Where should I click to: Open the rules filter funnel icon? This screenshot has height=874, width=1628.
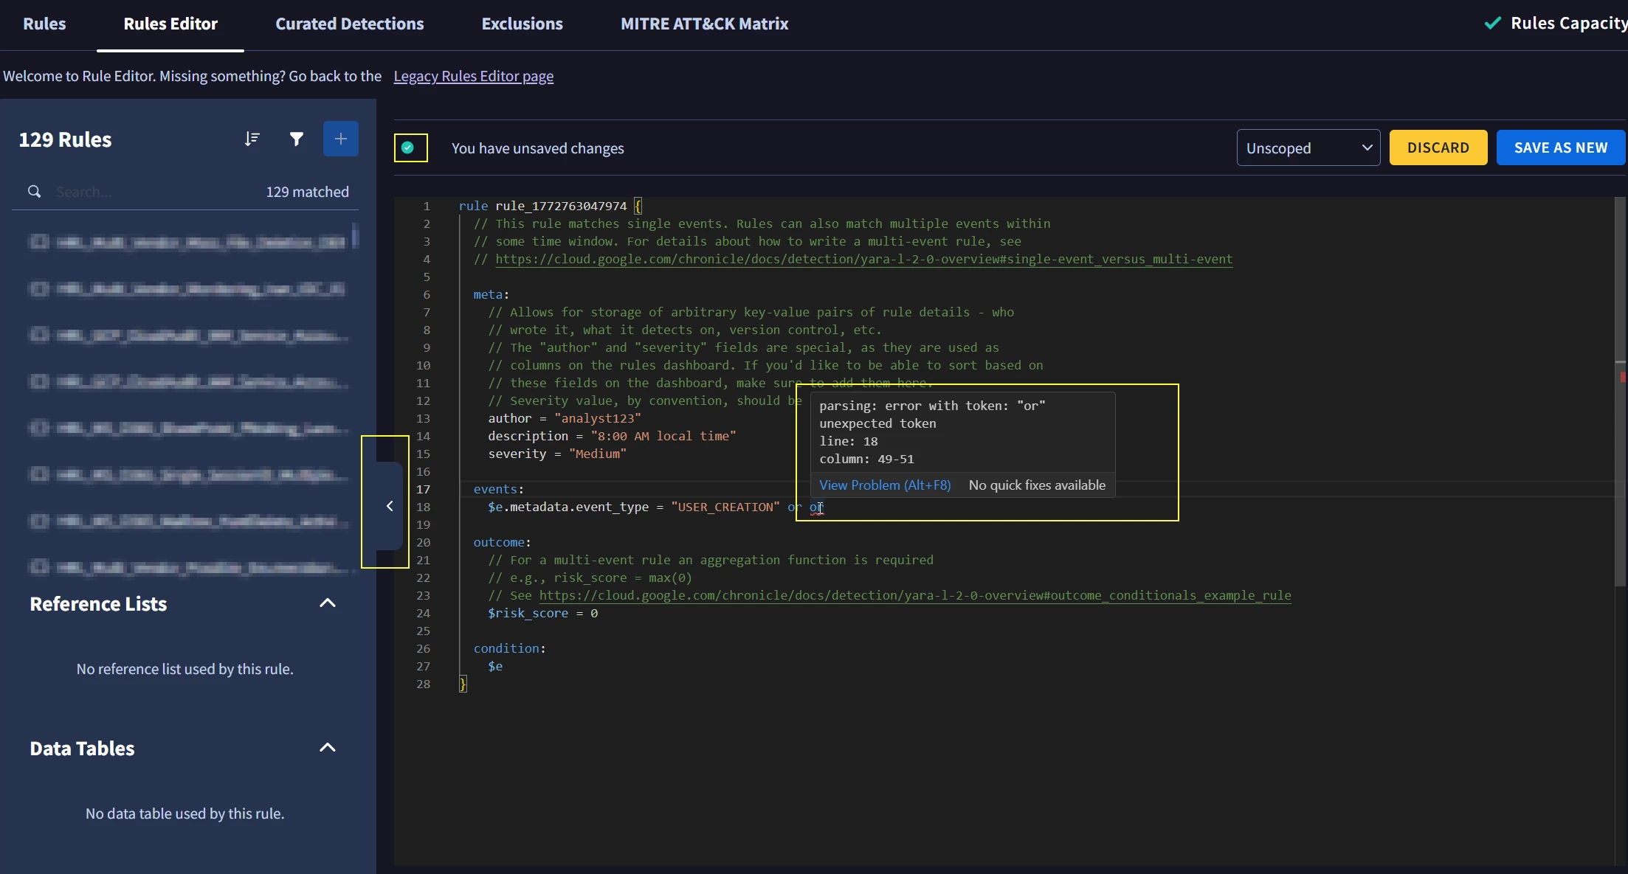(x=296, y=139)
